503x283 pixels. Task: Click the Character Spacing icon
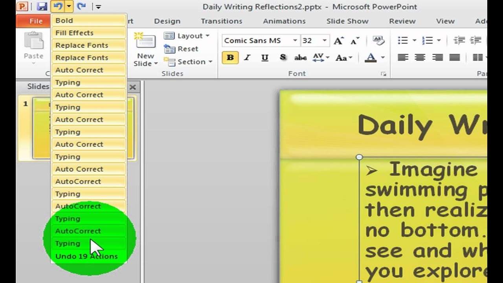[x=319, y=57]
